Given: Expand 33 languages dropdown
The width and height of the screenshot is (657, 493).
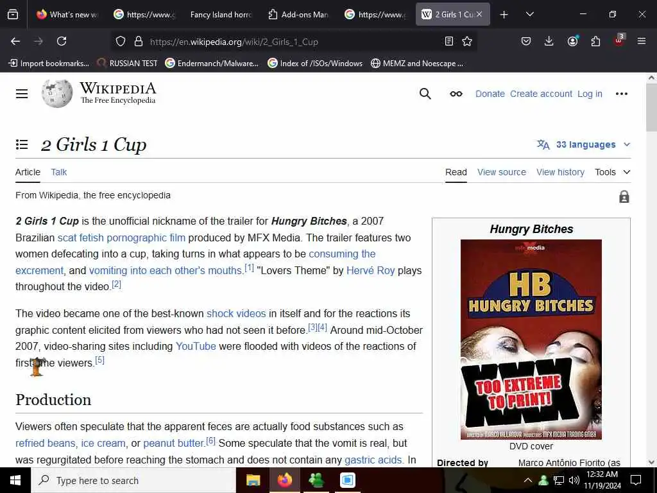Looking at the screenshot, I should pos(584,144).
